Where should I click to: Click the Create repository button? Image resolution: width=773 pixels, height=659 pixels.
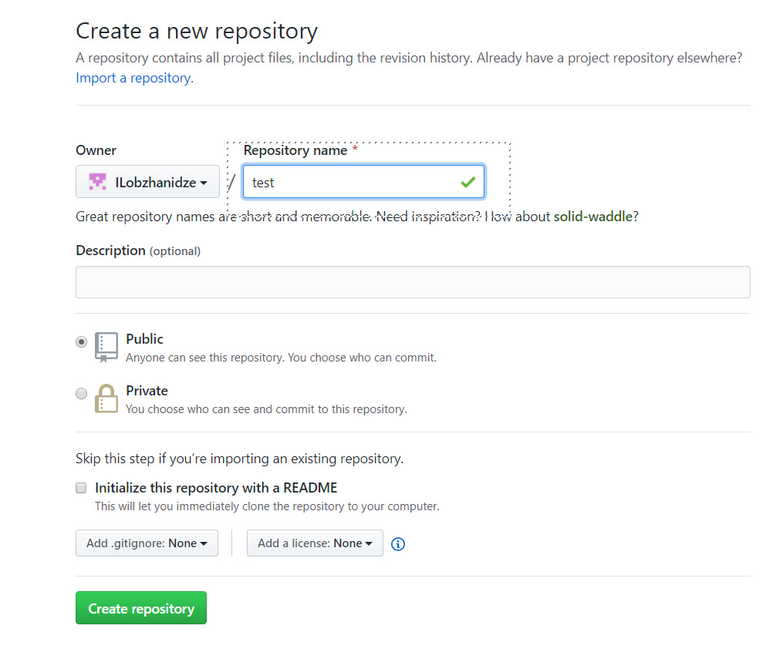[x=141, y=608]
